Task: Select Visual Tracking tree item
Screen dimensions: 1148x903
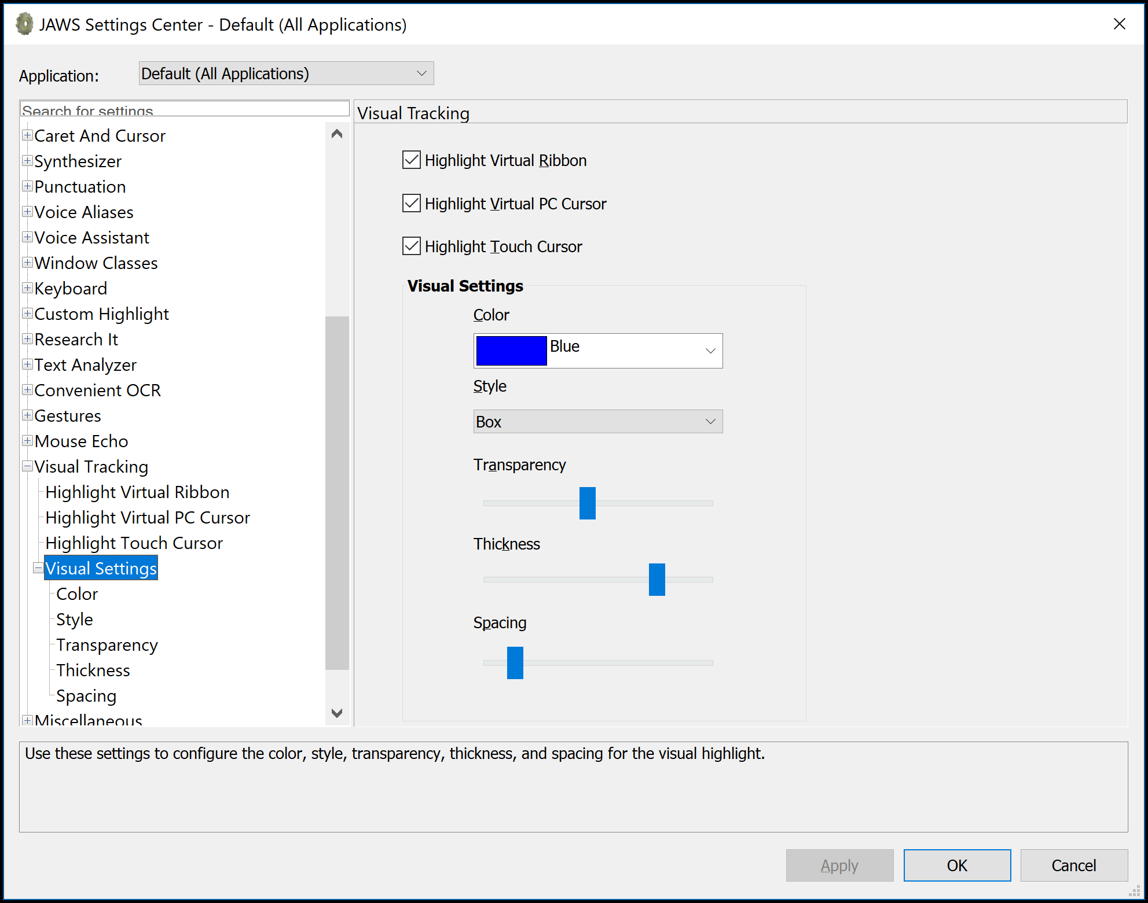Action: [x=91, y=467]
